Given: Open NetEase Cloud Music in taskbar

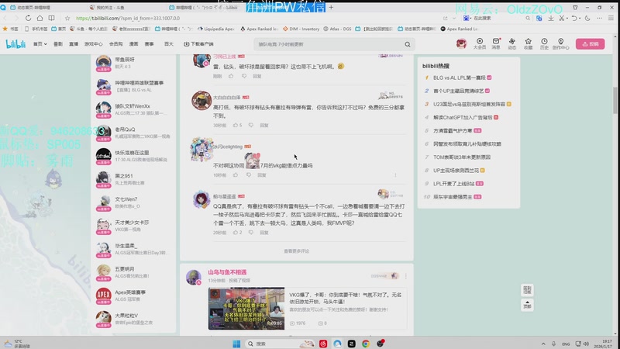Looking at the screenshot, I should pyautogui.click(x=323, y=344).
